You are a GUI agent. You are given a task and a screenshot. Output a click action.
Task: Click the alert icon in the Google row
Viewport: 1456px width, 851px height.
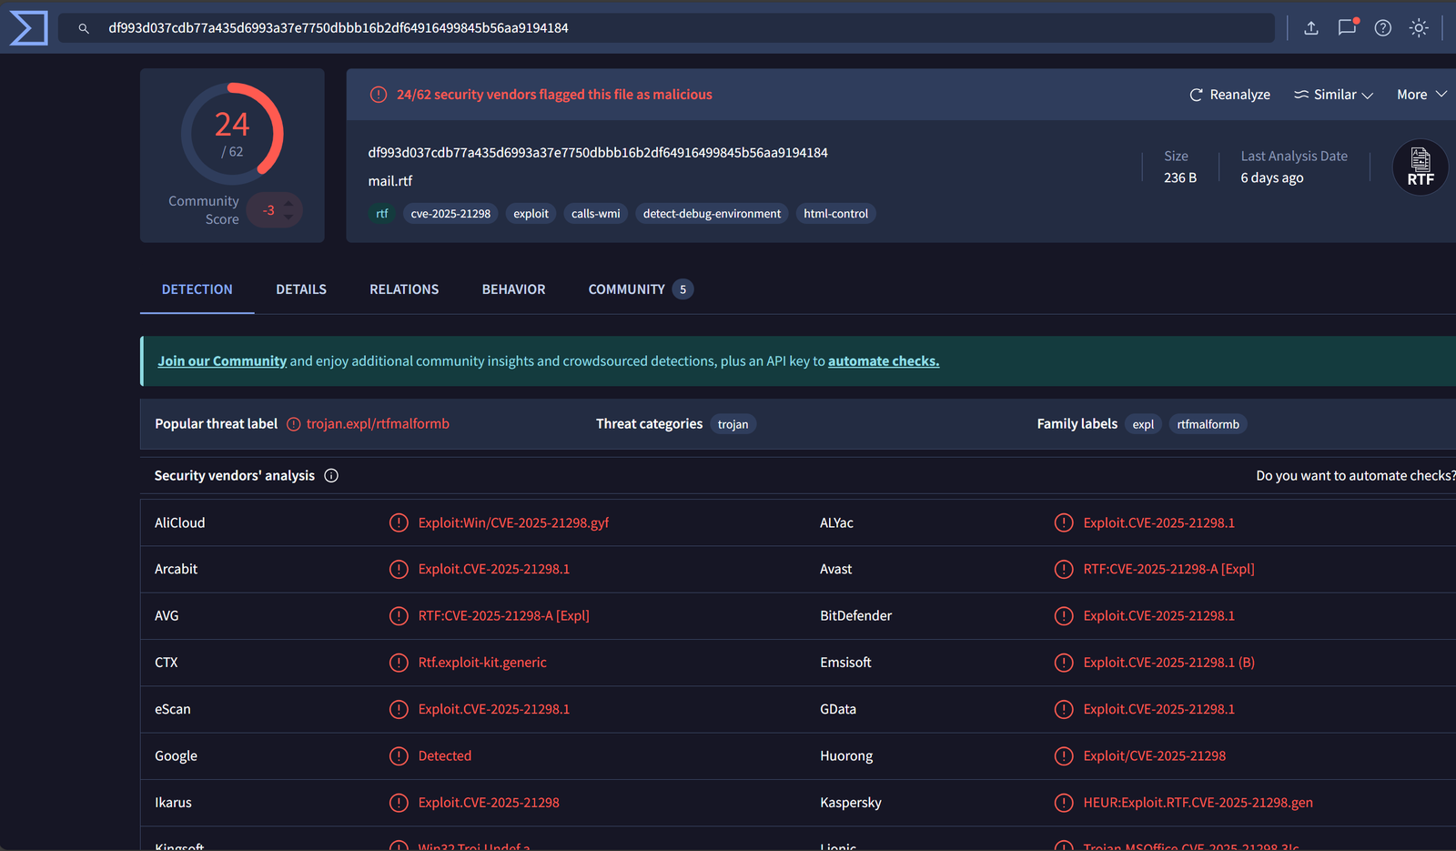(x=399, y=756)
